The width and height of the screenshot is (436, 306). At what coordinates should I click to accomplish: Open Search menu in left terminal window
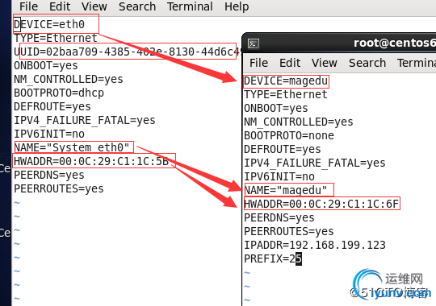pyautogui.click(x=137, y=6)
